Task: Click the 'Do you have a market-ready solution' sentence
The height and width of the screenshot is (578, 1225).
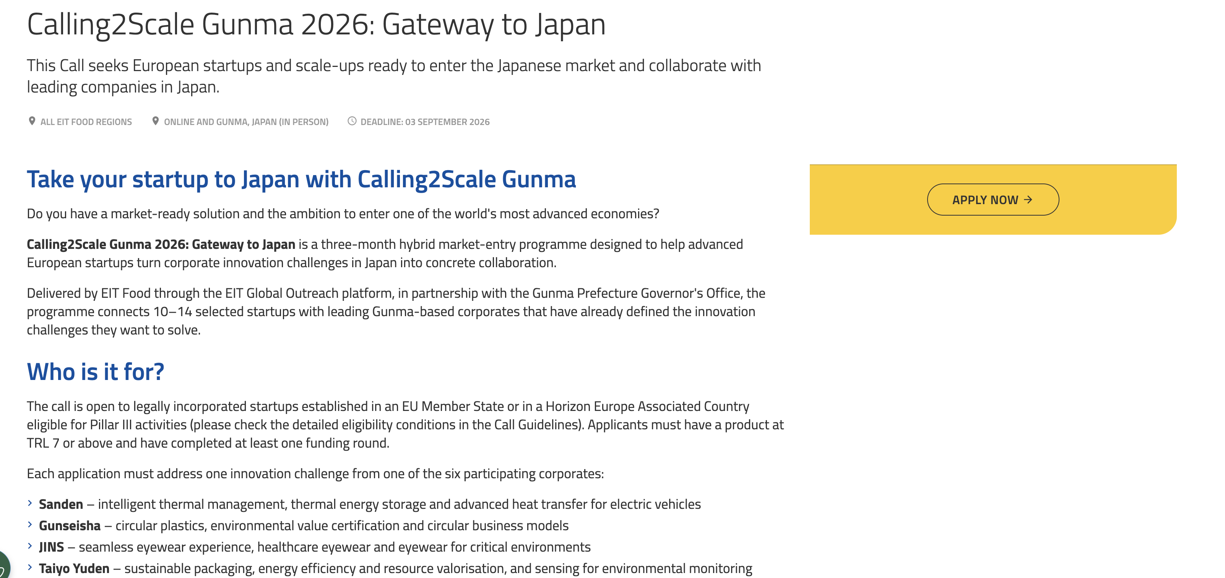Action: pyautogui.click(x=343, y=214)
